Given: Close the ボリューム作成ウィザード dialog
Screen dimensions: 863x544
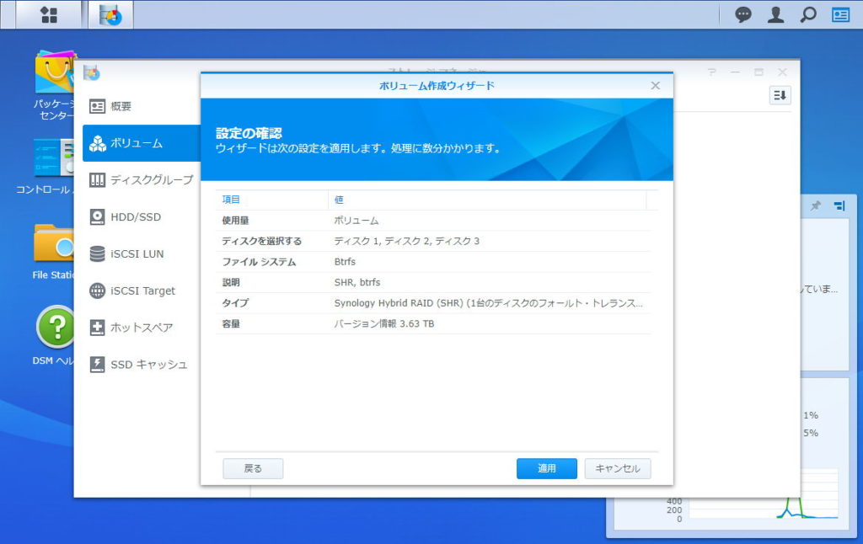Looking at the screenshot, I should (x=655, y=85).
